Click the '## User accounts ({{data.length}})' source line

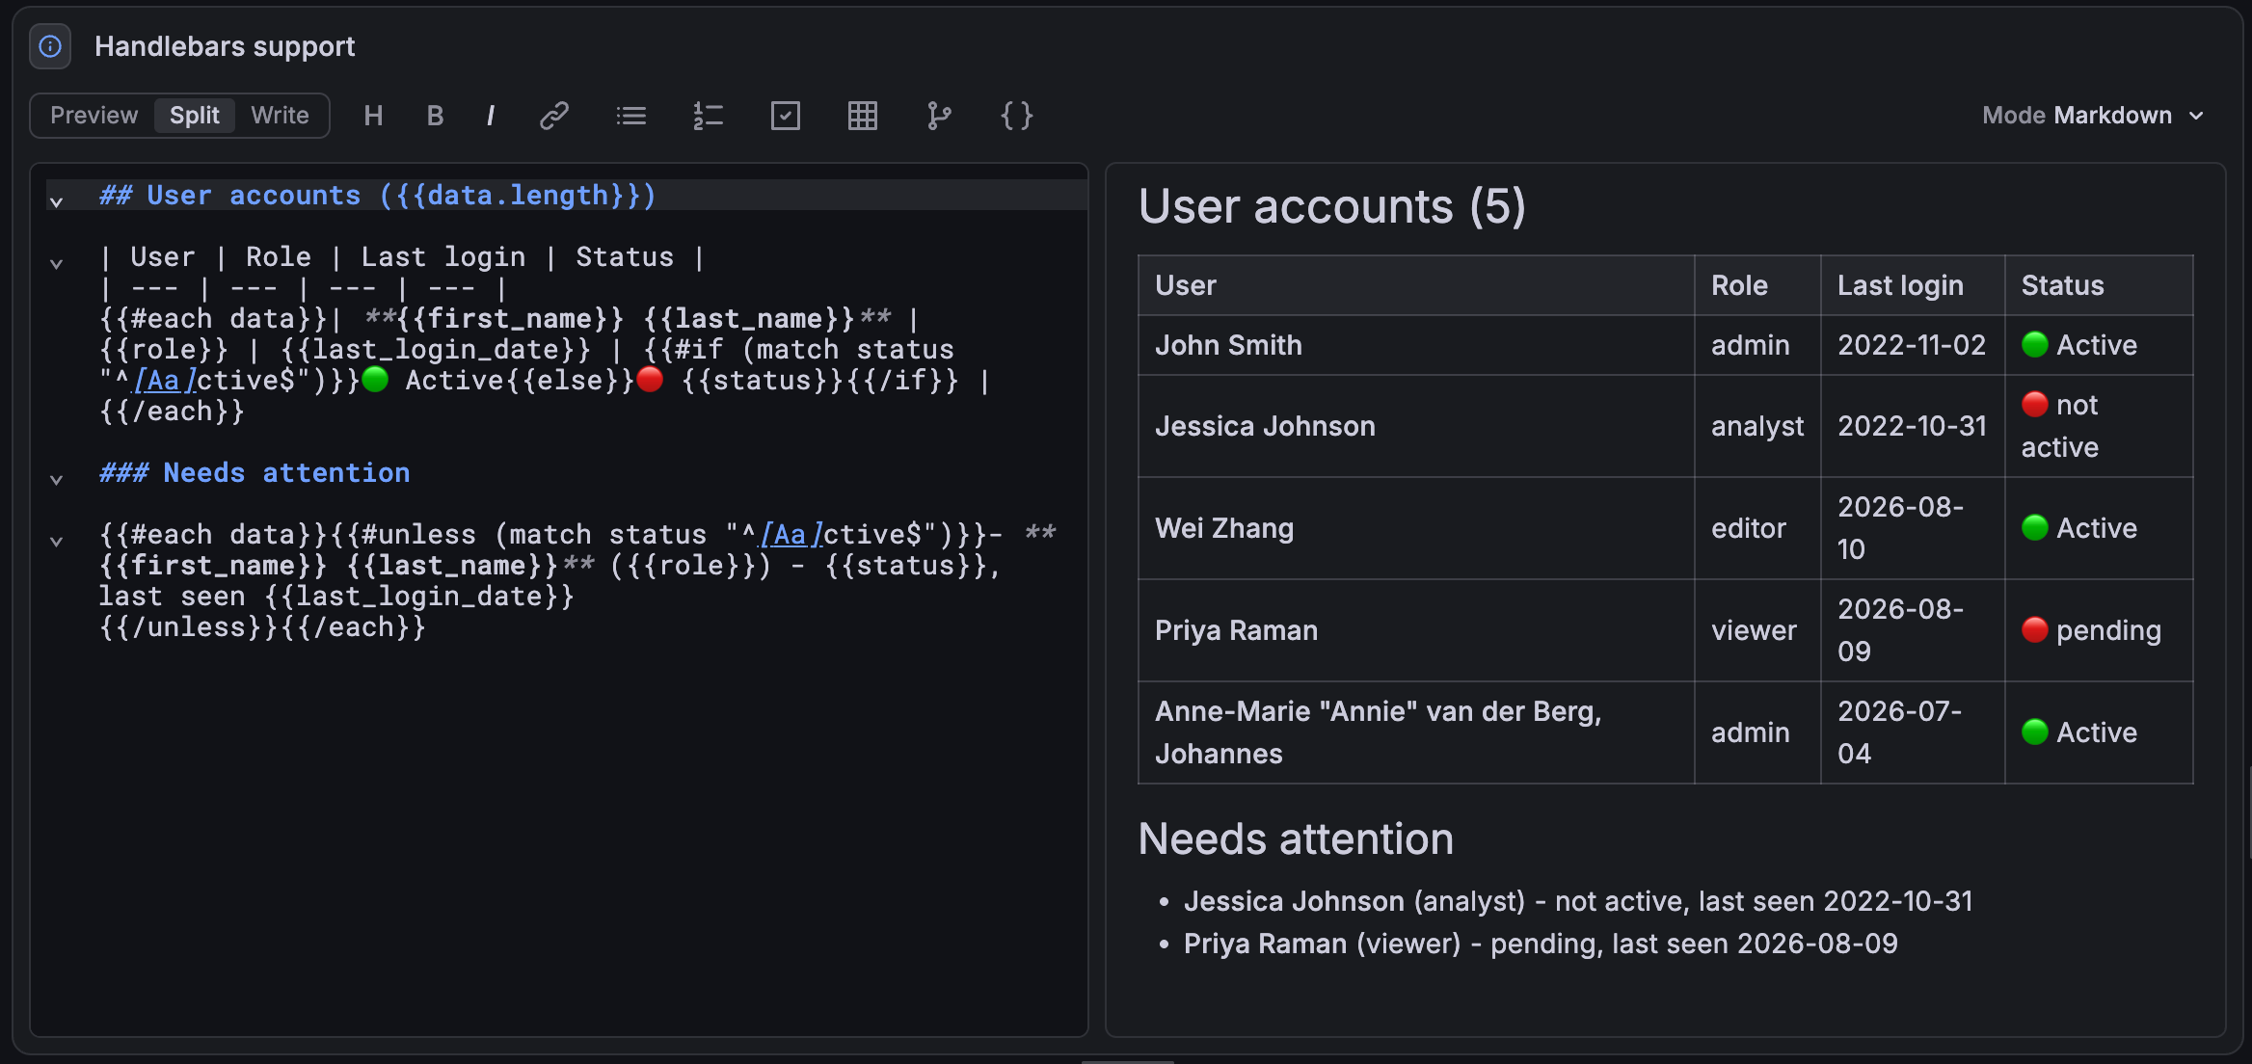pos(377,196)
